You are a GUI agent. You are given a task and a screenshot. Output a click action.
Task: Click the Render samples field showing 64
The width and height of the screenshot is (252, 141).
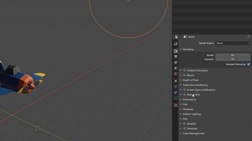tap(233, 55)
